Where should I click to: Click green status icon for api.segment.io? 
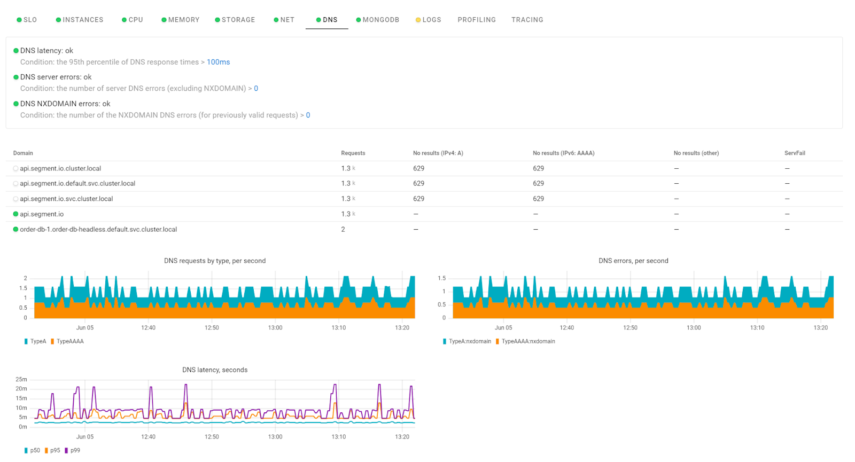15,214
